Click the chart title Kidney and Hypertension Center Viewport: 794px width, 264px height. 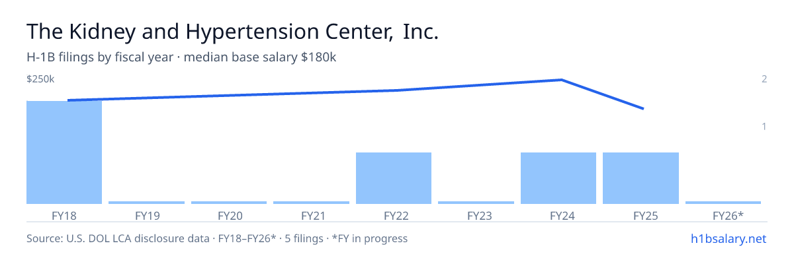tap(232, 31)
